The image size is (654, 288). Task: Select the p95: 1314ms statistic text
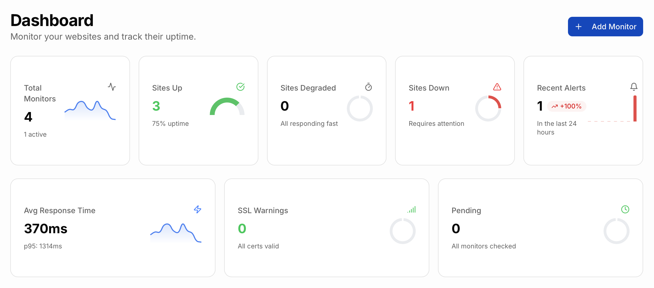(x=43, y=246)
